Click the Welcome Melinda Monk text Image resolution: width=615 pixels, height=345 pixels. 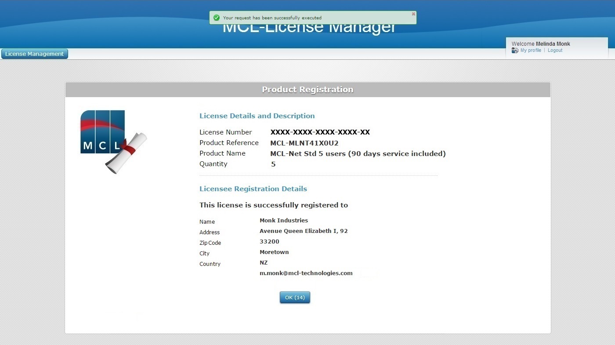(x=540, y=44)
